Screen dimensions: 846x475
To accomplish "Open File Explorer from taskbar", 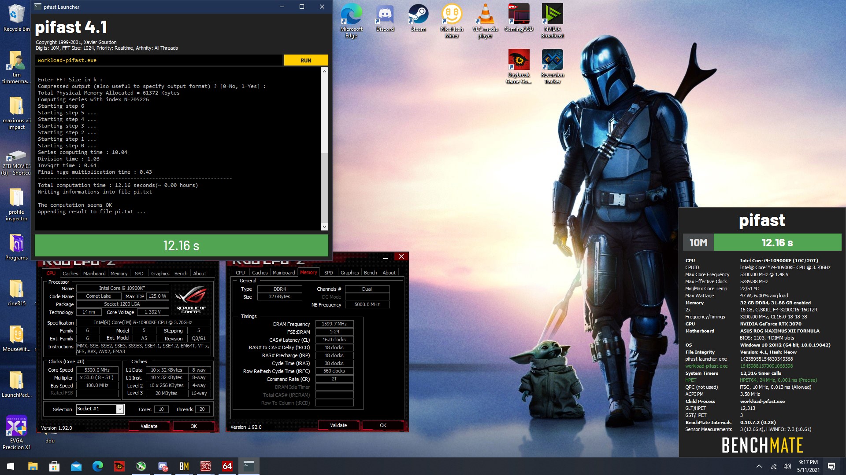I will (33, 466).
